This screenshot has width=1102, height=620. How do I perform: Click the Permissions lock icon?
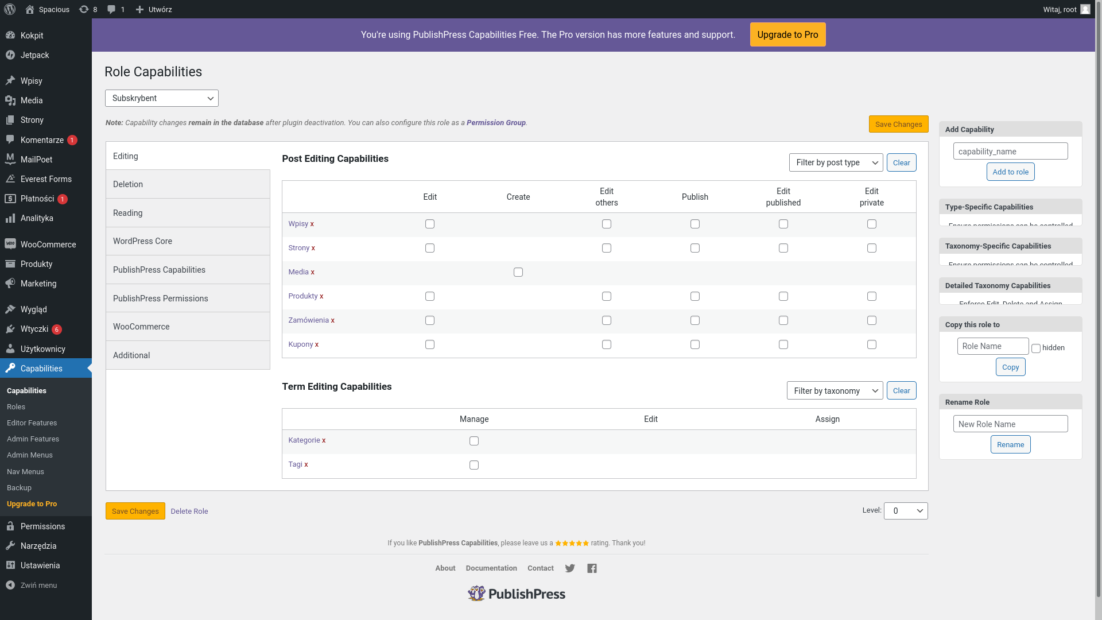tap(10, 526)
